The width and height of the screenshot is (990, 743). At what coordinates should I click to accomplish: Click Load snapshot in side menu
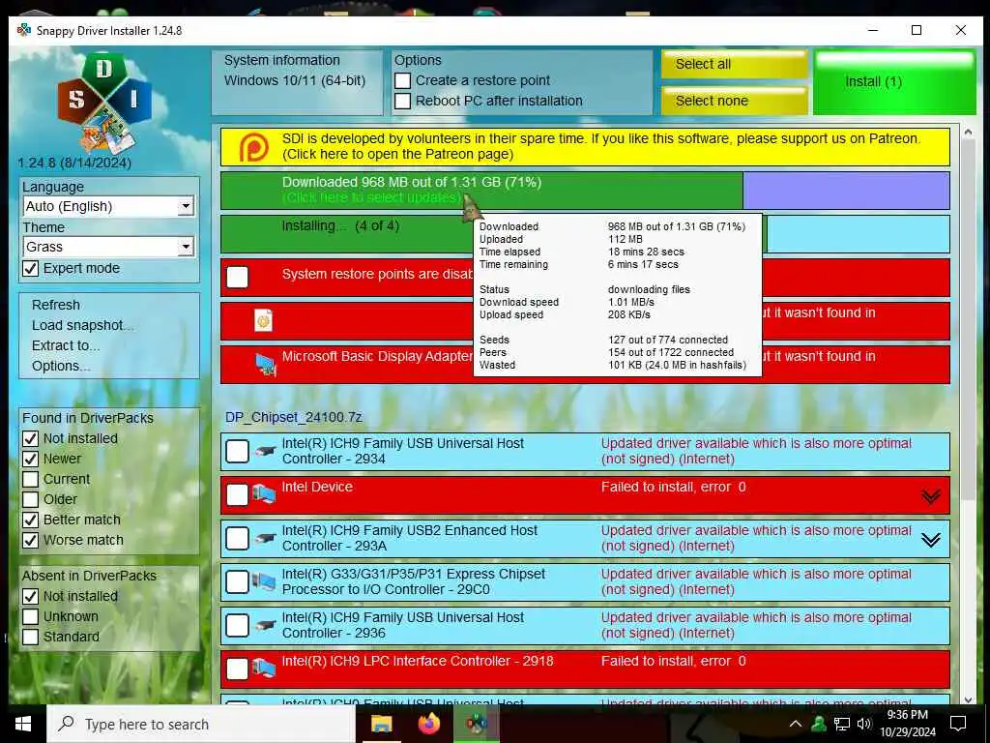(82, 325)
